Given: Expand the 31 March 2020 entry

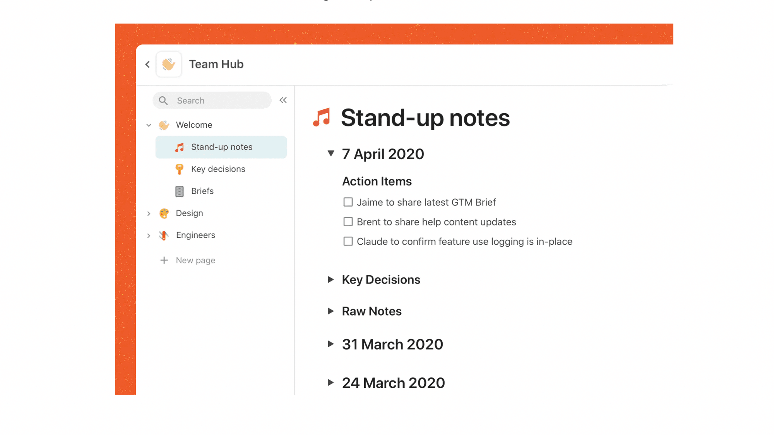Looking at the screenshot, I should tap(330, 344).
